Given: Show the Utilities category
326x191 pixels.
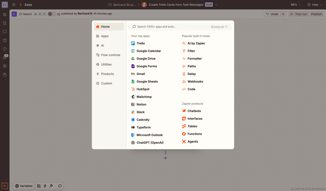Looking at the screenshot, I should (x=109, y=65).
